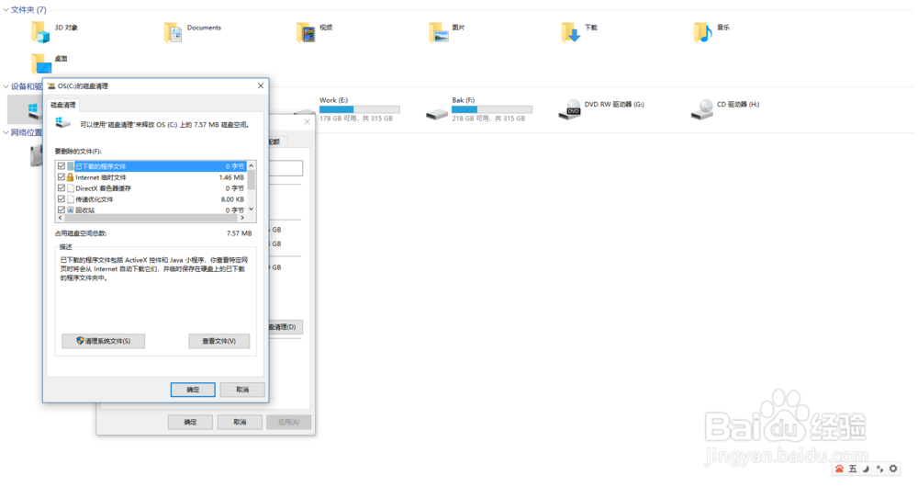Click the file list scroll-left arrow
The image size is (918, 487).
point(60,218)
